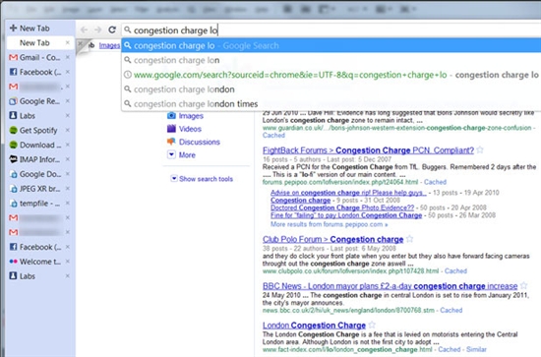Click the back navigation arrow
This screenshot has width=541, height=357.
[x=84, y=30]
